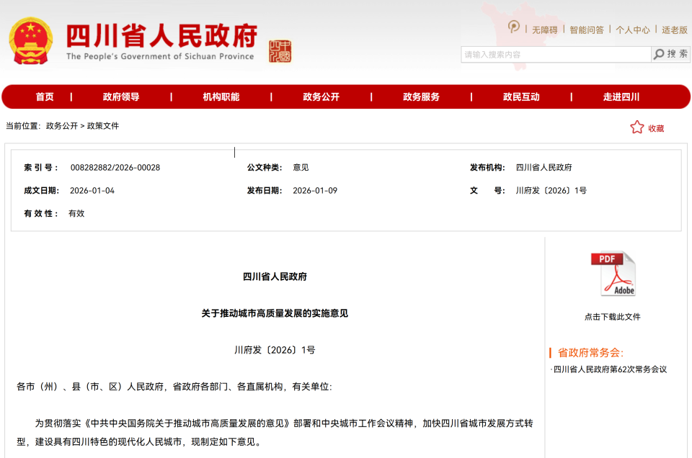
Task: Click the index number 008282882/2026-00028
Action: [x=115, y=168]
